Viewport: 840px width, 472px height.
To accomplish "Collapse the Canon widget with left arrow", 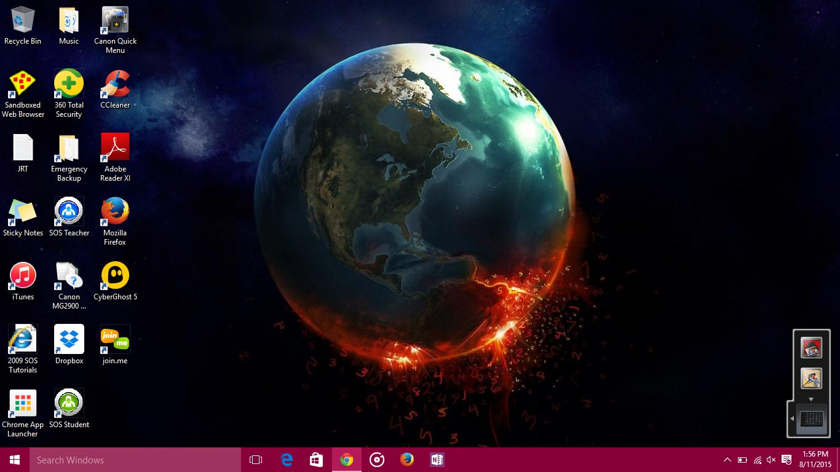I will [x=792, y=419].
